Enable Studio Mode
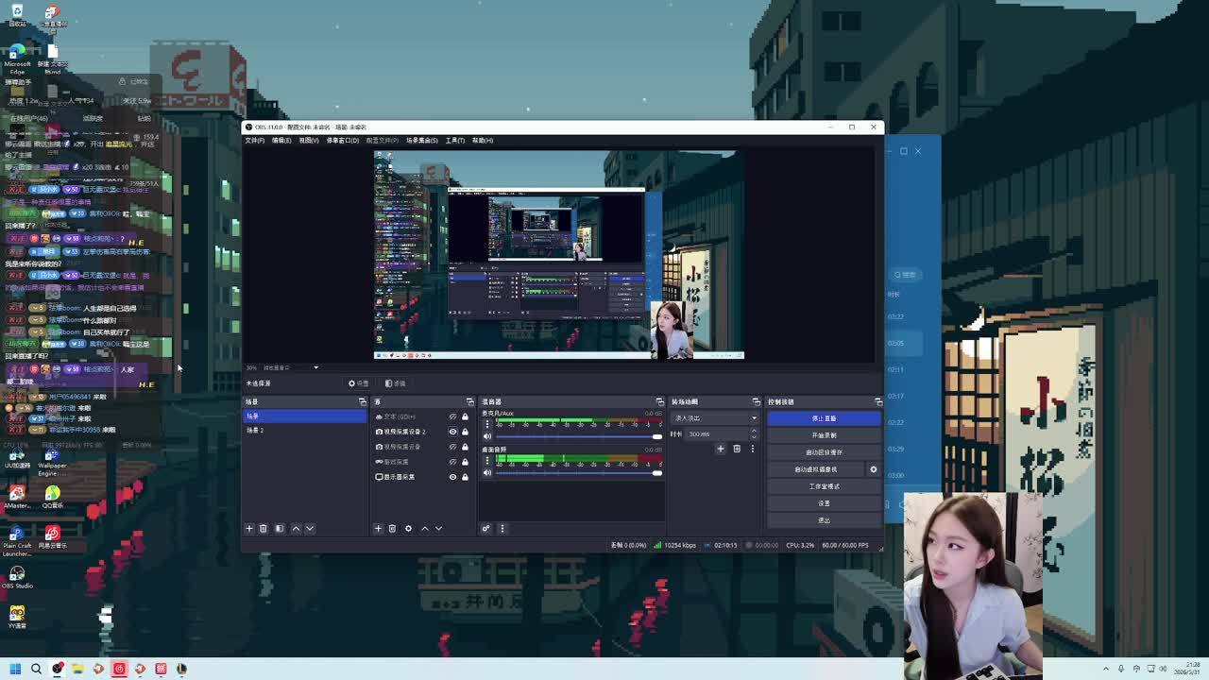The height and width of the screenshot is (680, 1209). click(x=824, y=486)
